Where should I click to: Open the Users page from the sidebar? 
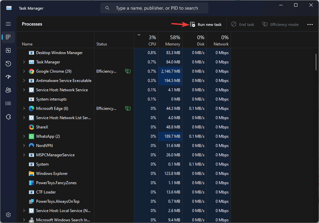pyautogui.click(x=8, y=90)
